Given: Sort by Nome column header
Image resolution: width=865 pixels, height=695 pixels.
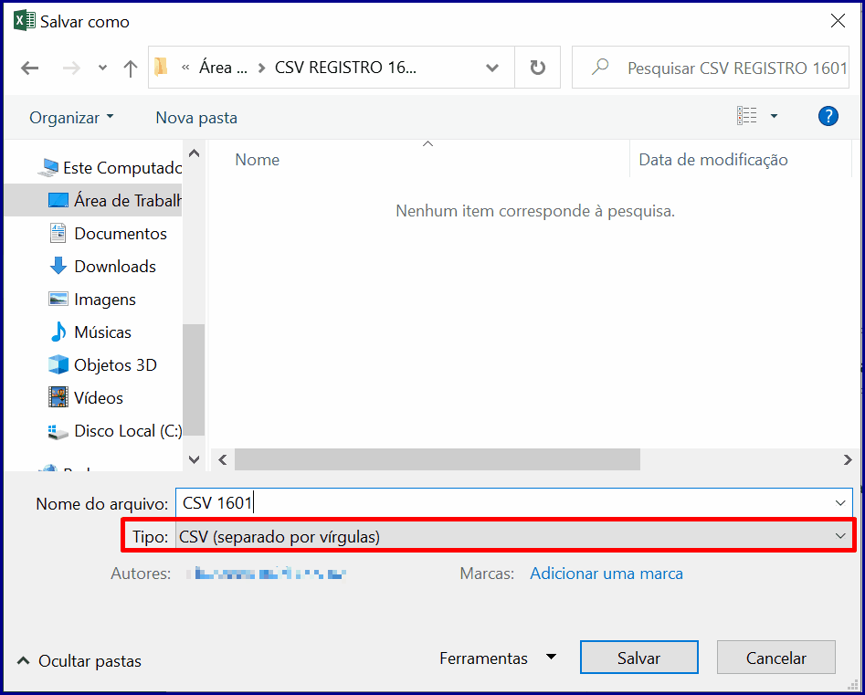Looking at the screenshot, I should (x=257, y=160).
